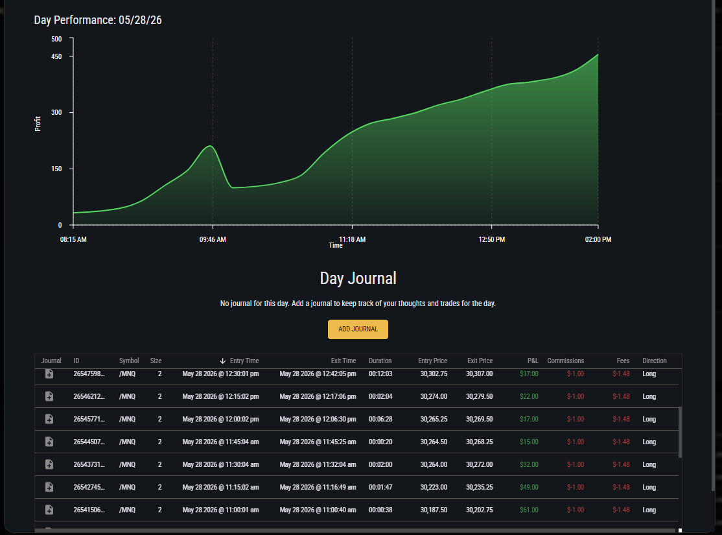This screenshot has width=722, height=535.
Task: Click the page scrollbar on the right edge
Action: [x=714, y=245]
